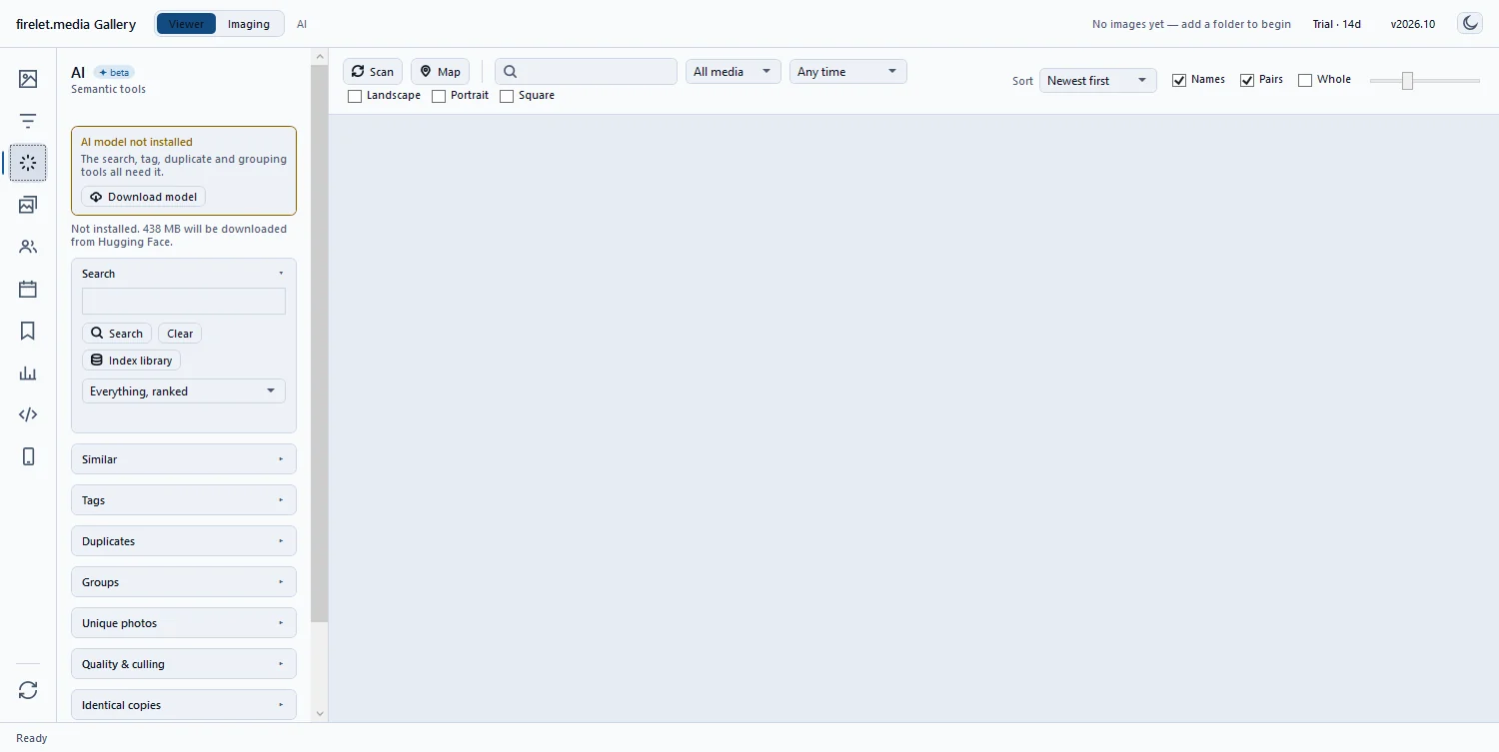Click Index library button
The height and width of the screenshot is (752, 1499).
(131, 361)
